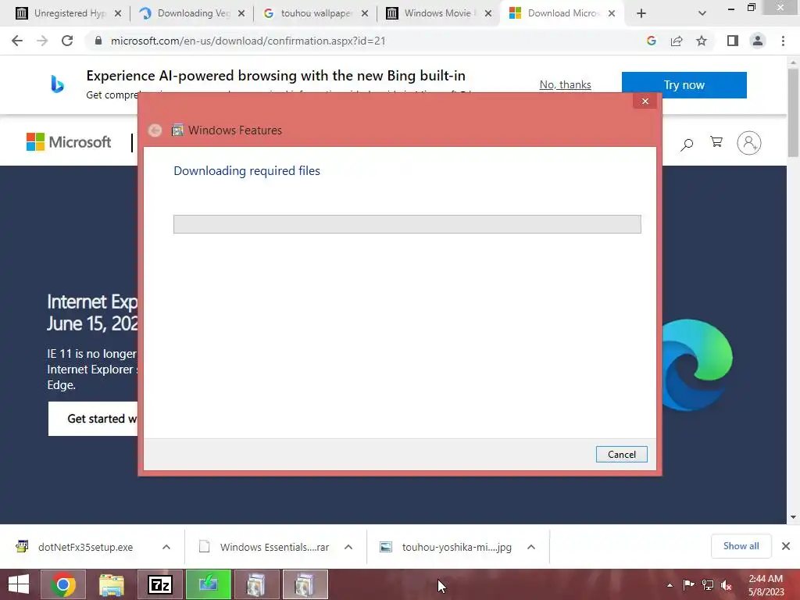This screenshot has height=600, width=800.
Task: Click the Bing logo icon
Action: tap(57, 84)
